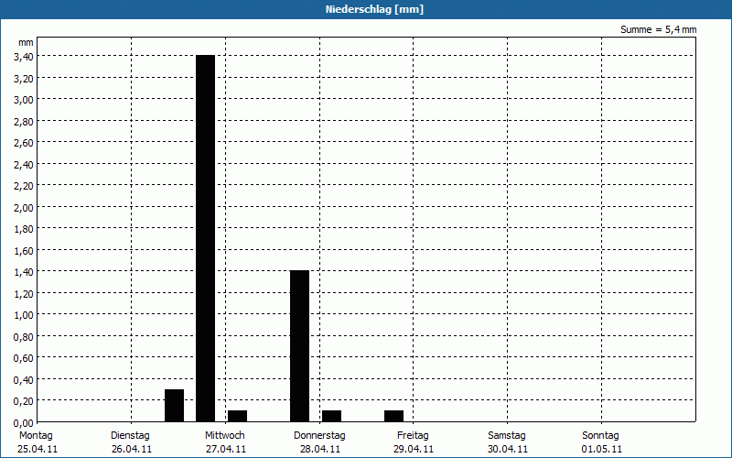Screen dimensions: 732x458
Task: Click the date 26.04.11
Action: click(132, 449)
